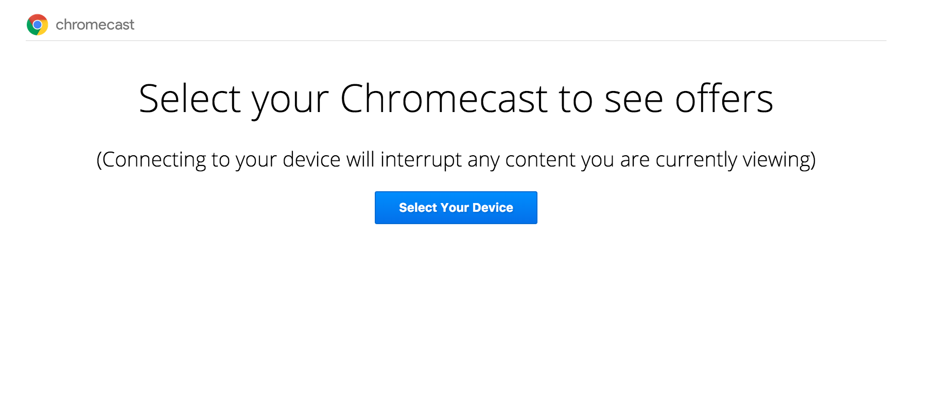Click the Chrome logo icon
Viewport: 939px width, 402px height.
[38, 25]
